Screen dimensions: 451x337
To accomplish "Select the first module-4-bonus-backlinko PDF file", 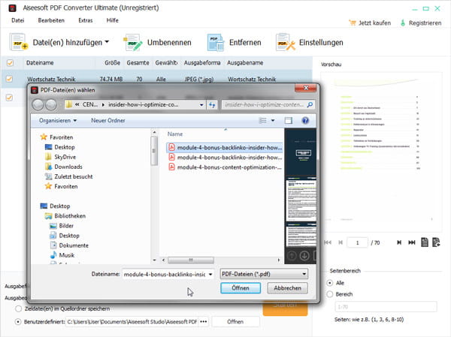I will coord(225,148).
